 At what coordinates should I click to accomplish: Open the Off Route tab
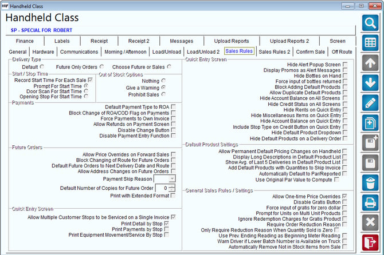(342, 52)
